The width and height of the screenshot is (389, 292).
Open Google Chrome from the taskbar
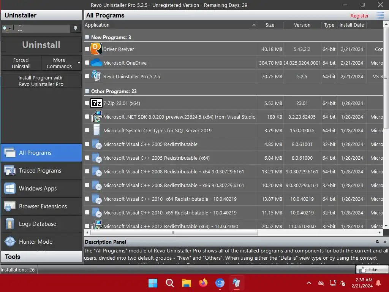point(220,283)
